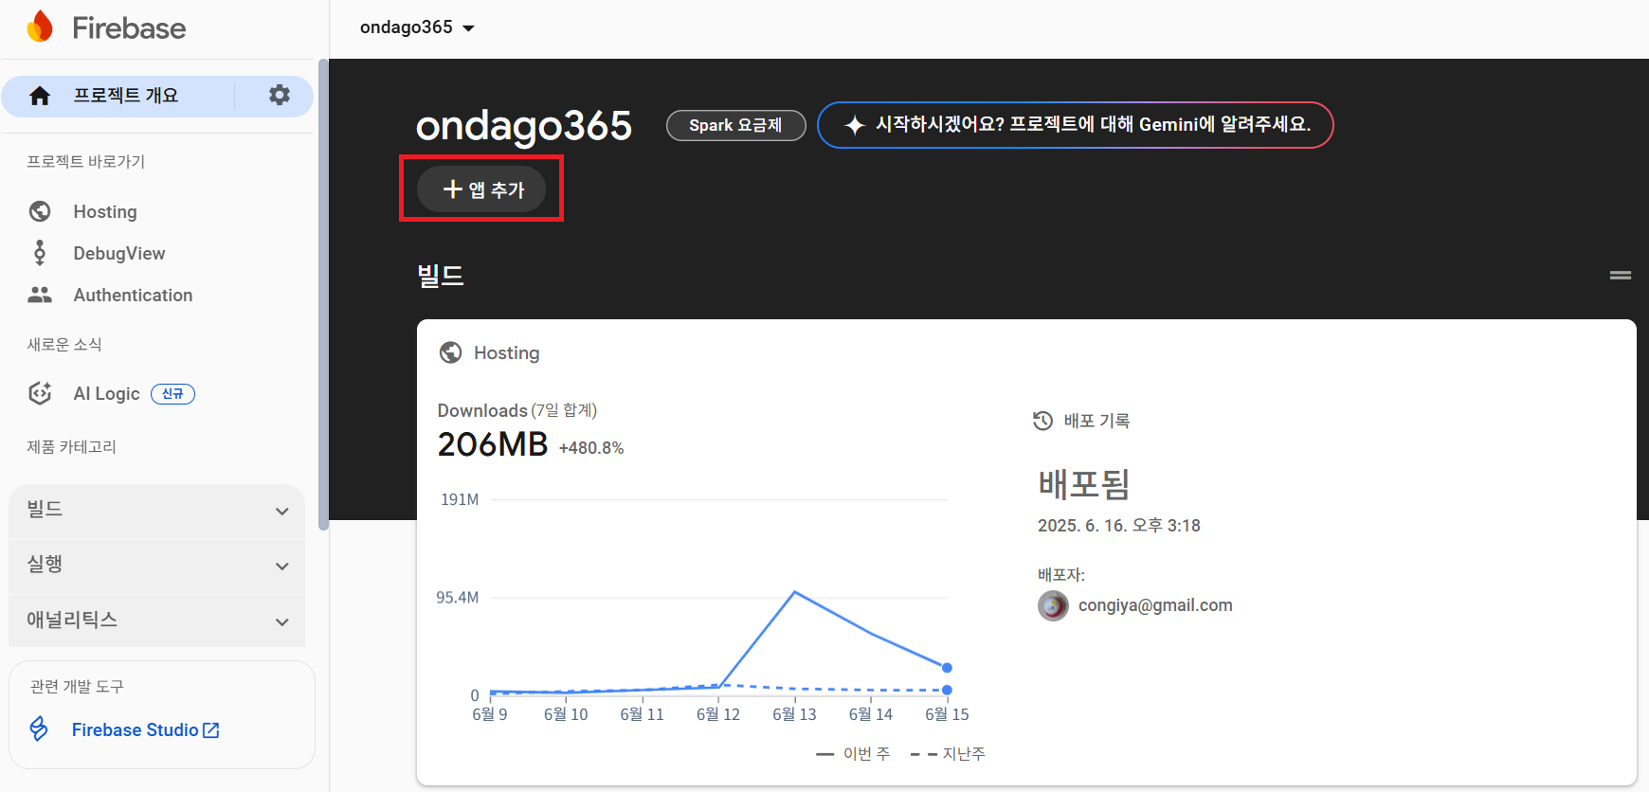Click the Firebase Studio logo icon
This screenshot has width=1649, height=792.
(x=39, y=729)
